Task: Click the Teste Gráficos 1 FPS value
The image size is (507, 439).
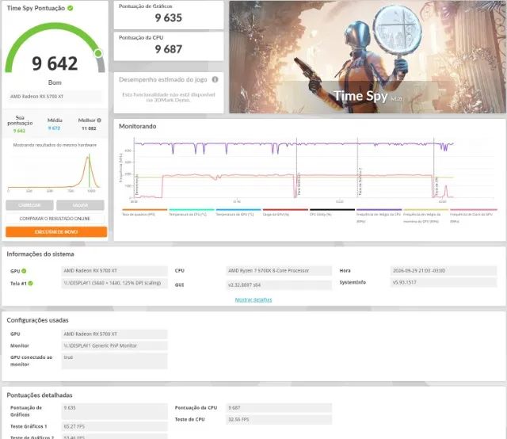Action: tap(114, 426)
